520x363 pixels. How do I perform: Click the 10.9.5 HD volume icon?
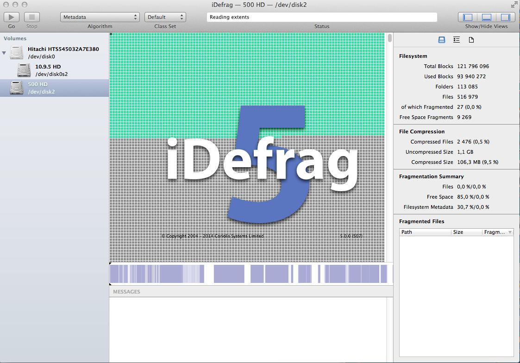pyautogui.click(x=25, y=70)
